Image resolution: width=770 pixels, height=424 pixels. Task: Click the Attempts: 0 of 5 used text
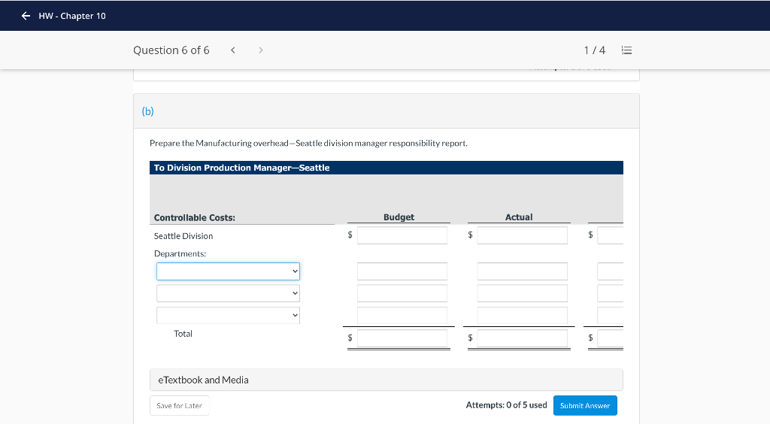click(506, 405)
